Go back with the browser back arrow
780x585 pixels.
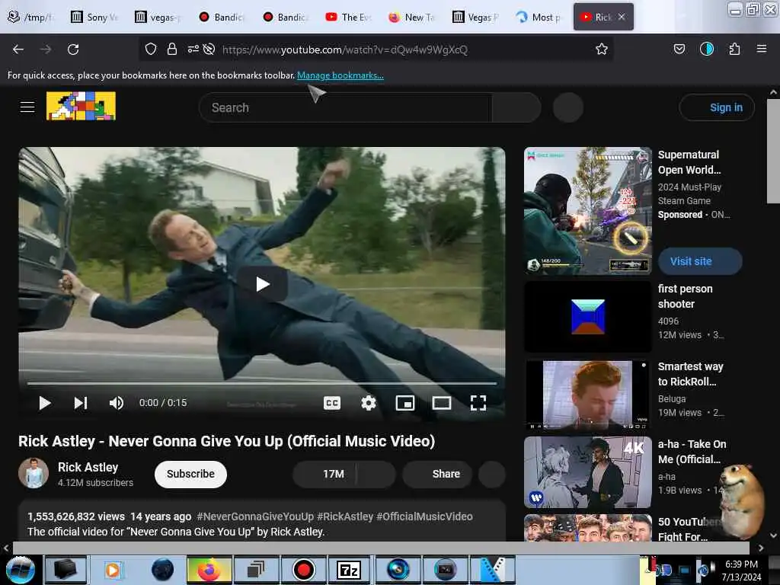(x=18, y=50)
